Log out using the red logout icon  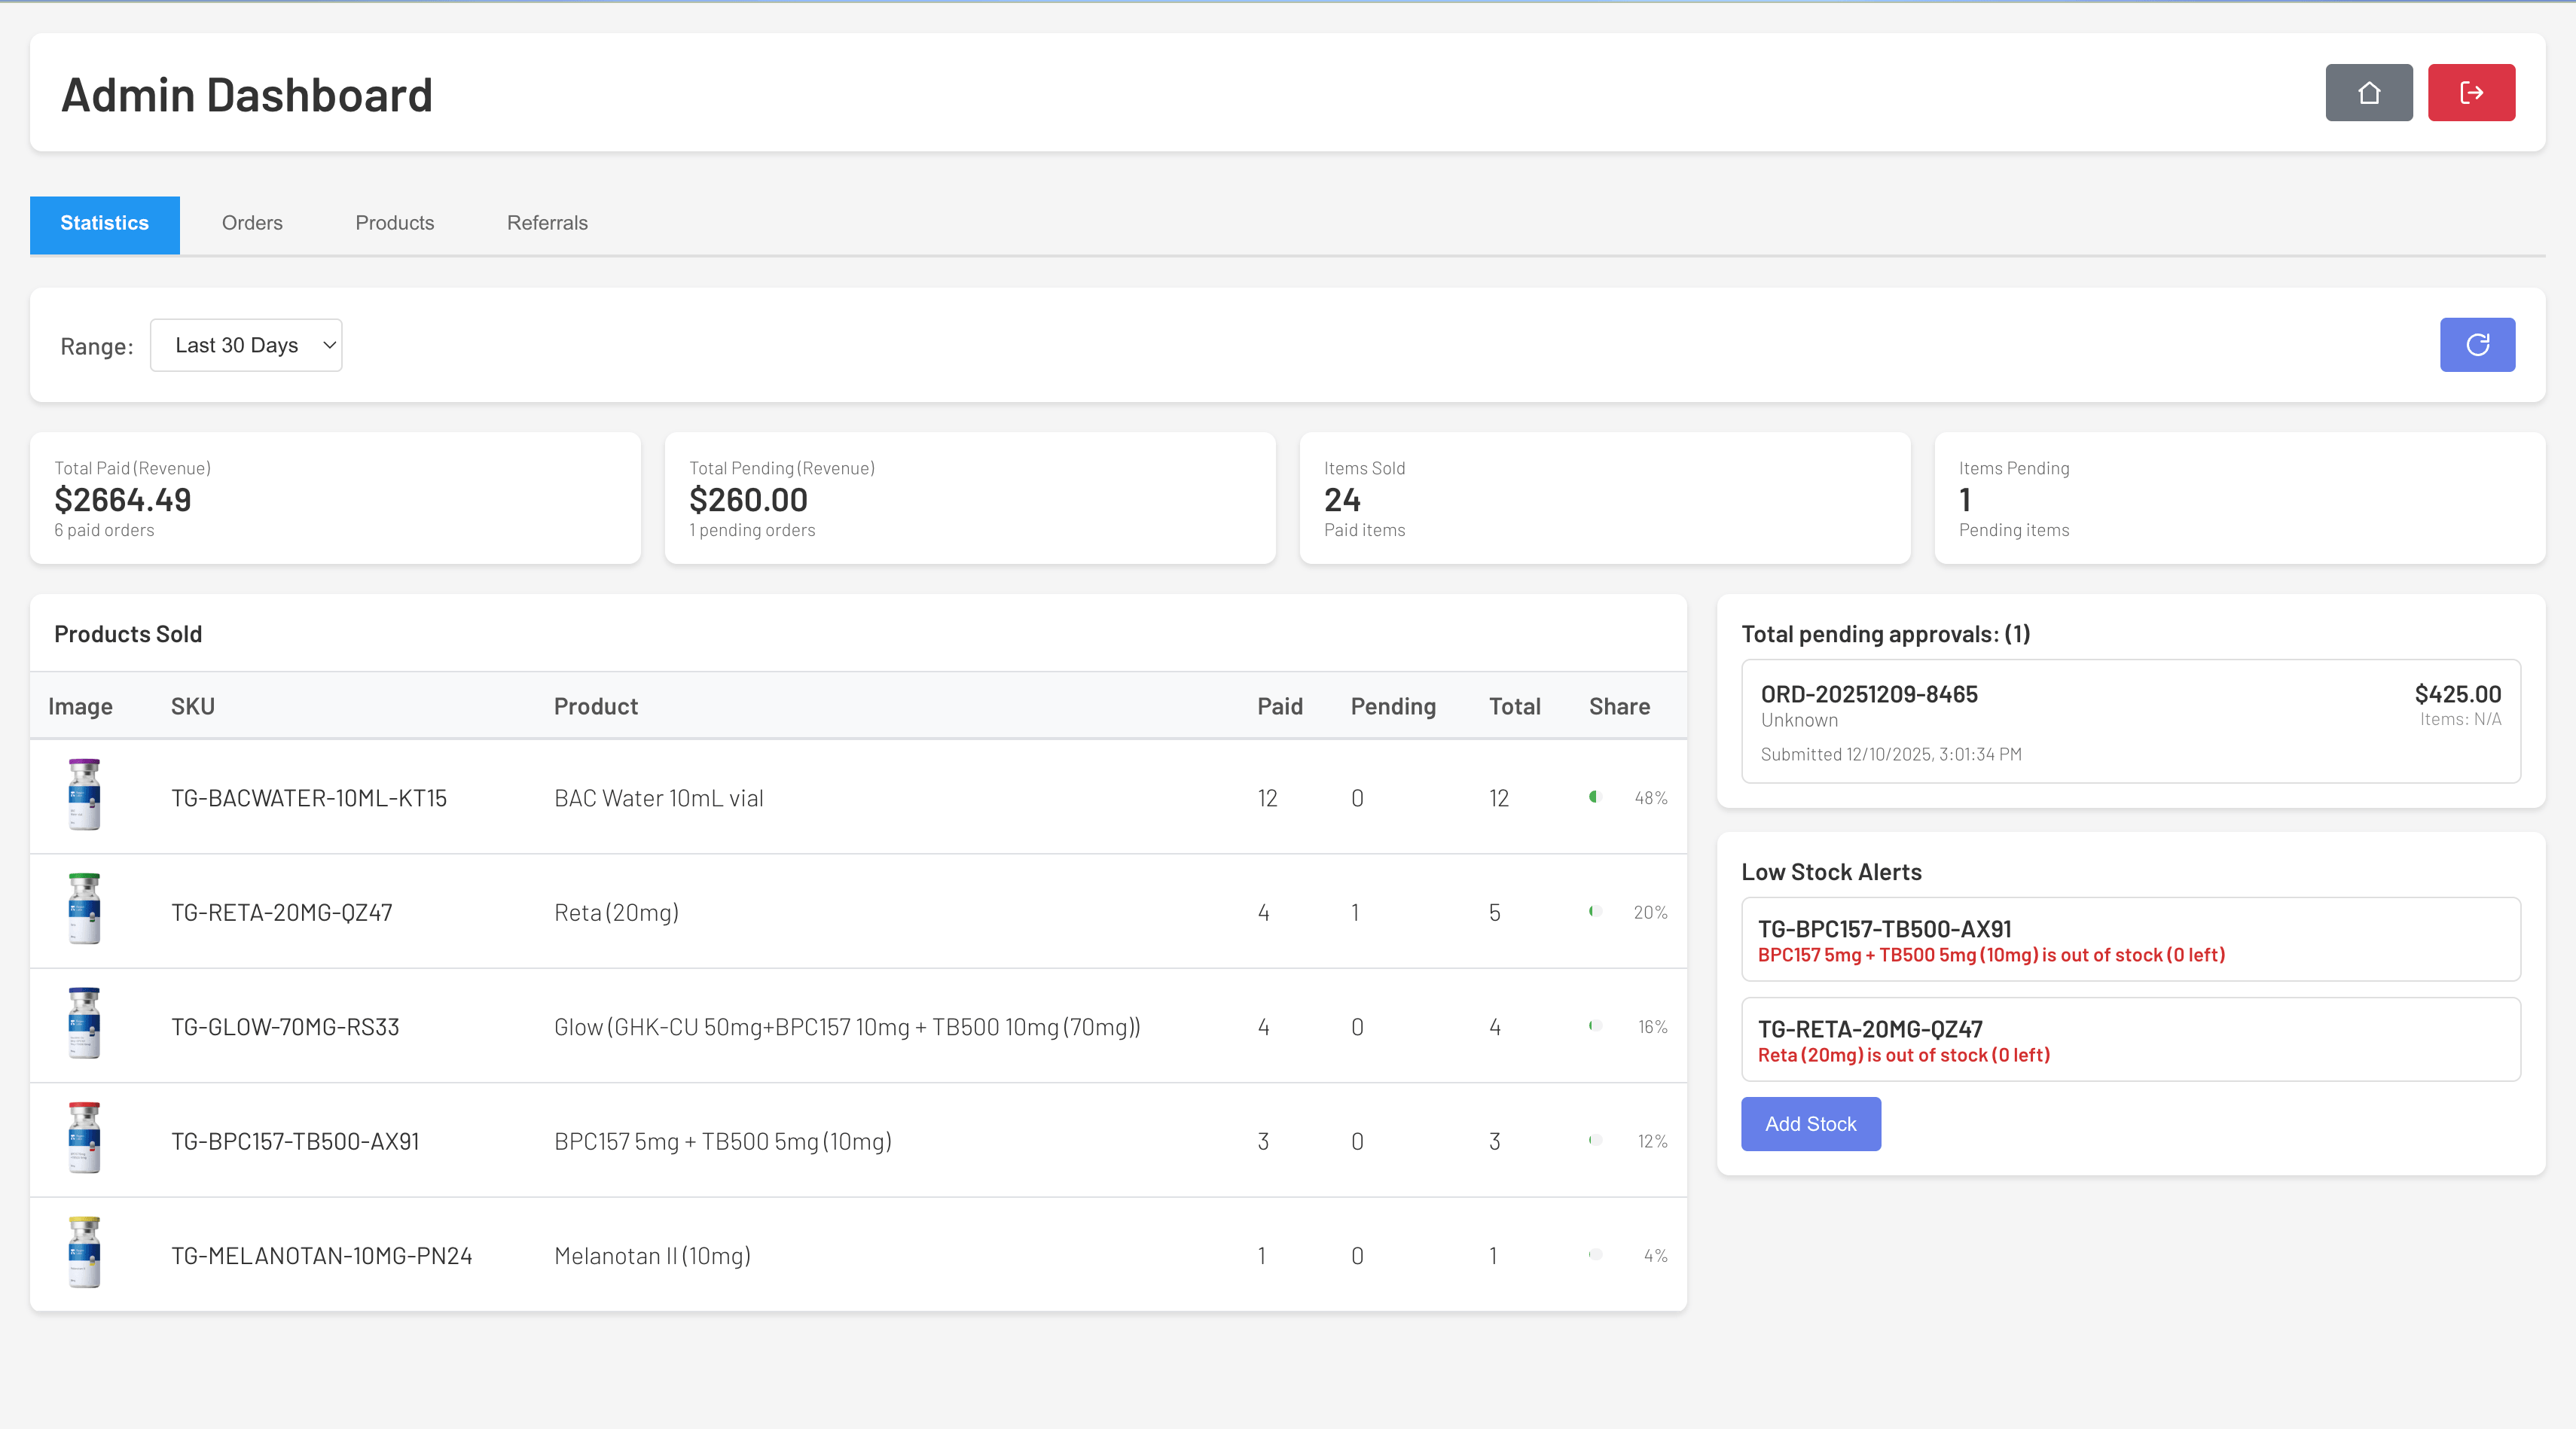point(2471,92)
